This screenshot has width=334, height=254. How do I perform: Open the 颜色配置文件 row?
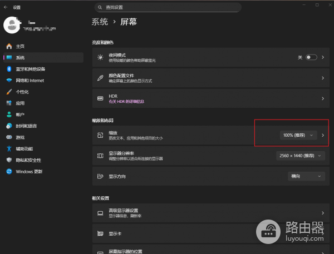[211, 78]
